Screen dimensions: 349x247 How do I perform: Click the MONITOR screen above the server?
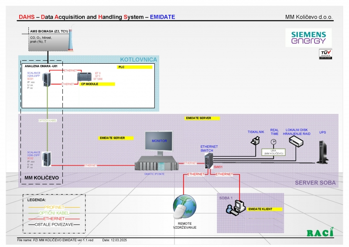pos(159,141)
